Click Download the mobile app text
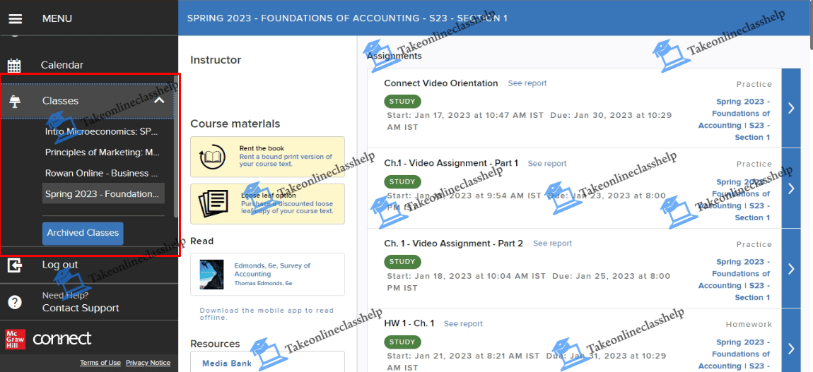This screenshot has height=372, width=813. [267, 313]
